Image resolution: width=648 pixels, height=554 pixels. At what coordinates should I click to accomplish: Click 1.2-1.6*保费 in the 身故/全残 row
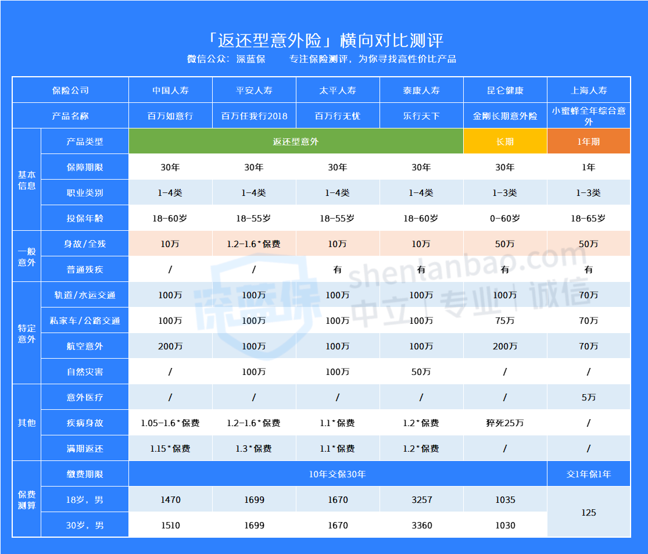[254, 244]
